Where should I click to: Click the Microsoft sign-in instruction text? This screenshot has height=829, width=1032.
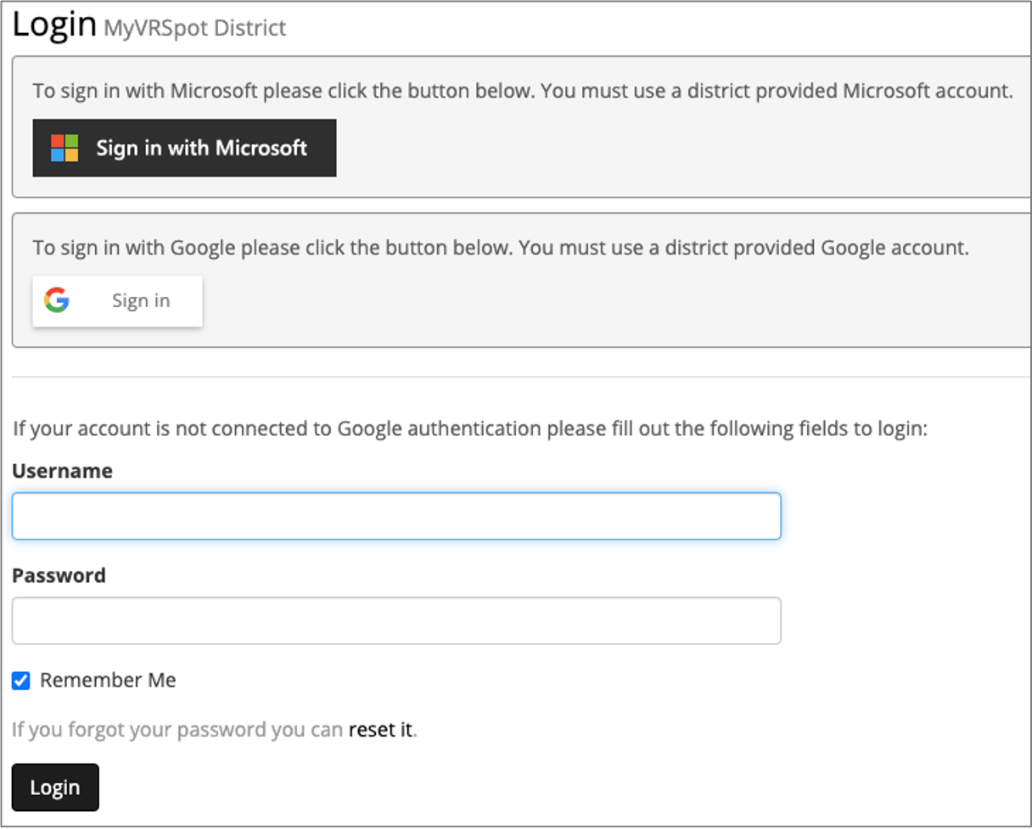coord(523,91)
